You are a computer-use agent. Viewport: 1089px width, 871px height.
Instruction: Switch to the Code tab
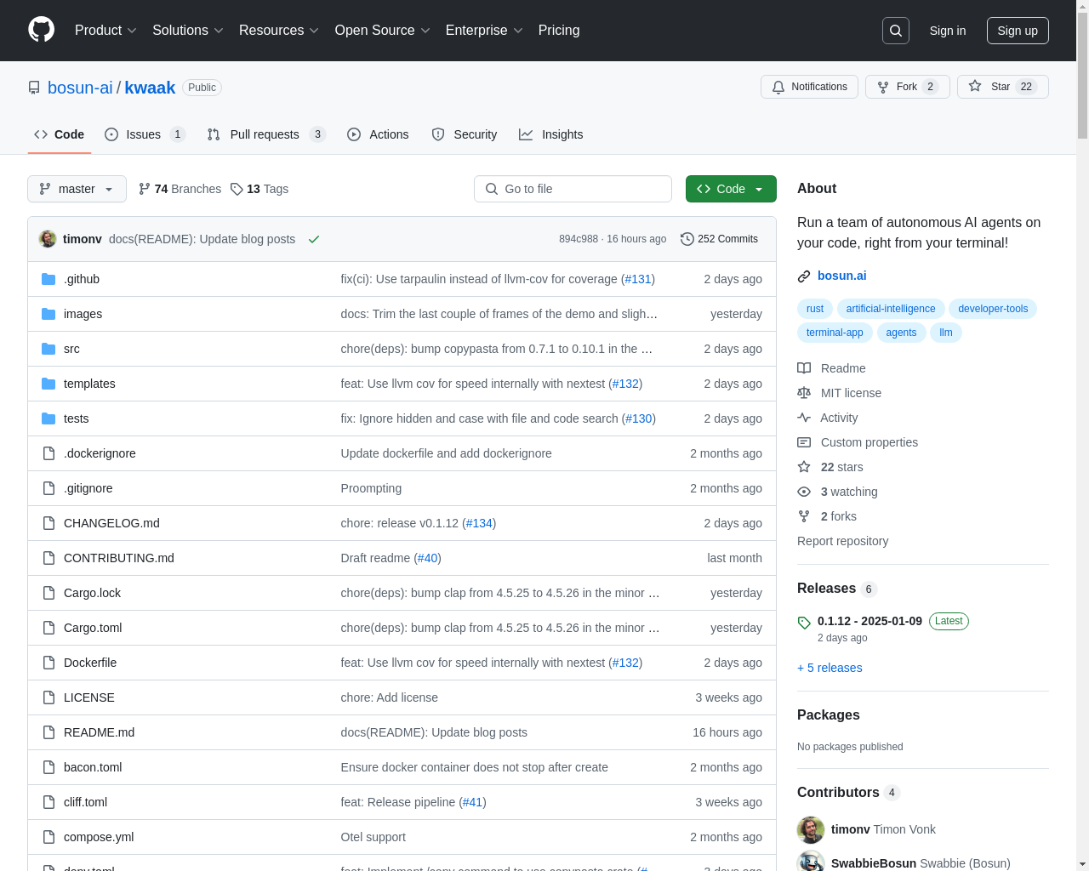pyautogui.click(x=60, y=134)
